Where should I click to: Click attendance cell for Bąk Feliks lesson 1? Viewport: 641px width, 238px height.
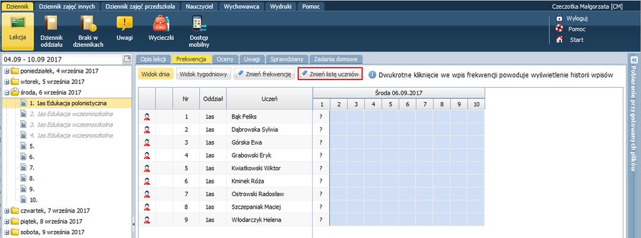[321, 117]
